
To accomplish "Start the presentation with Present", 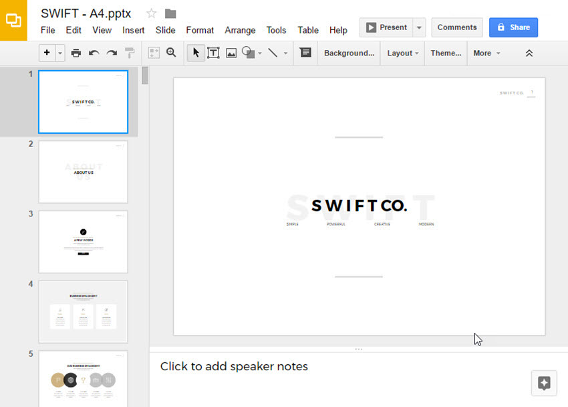I will (x=388, y=27).
